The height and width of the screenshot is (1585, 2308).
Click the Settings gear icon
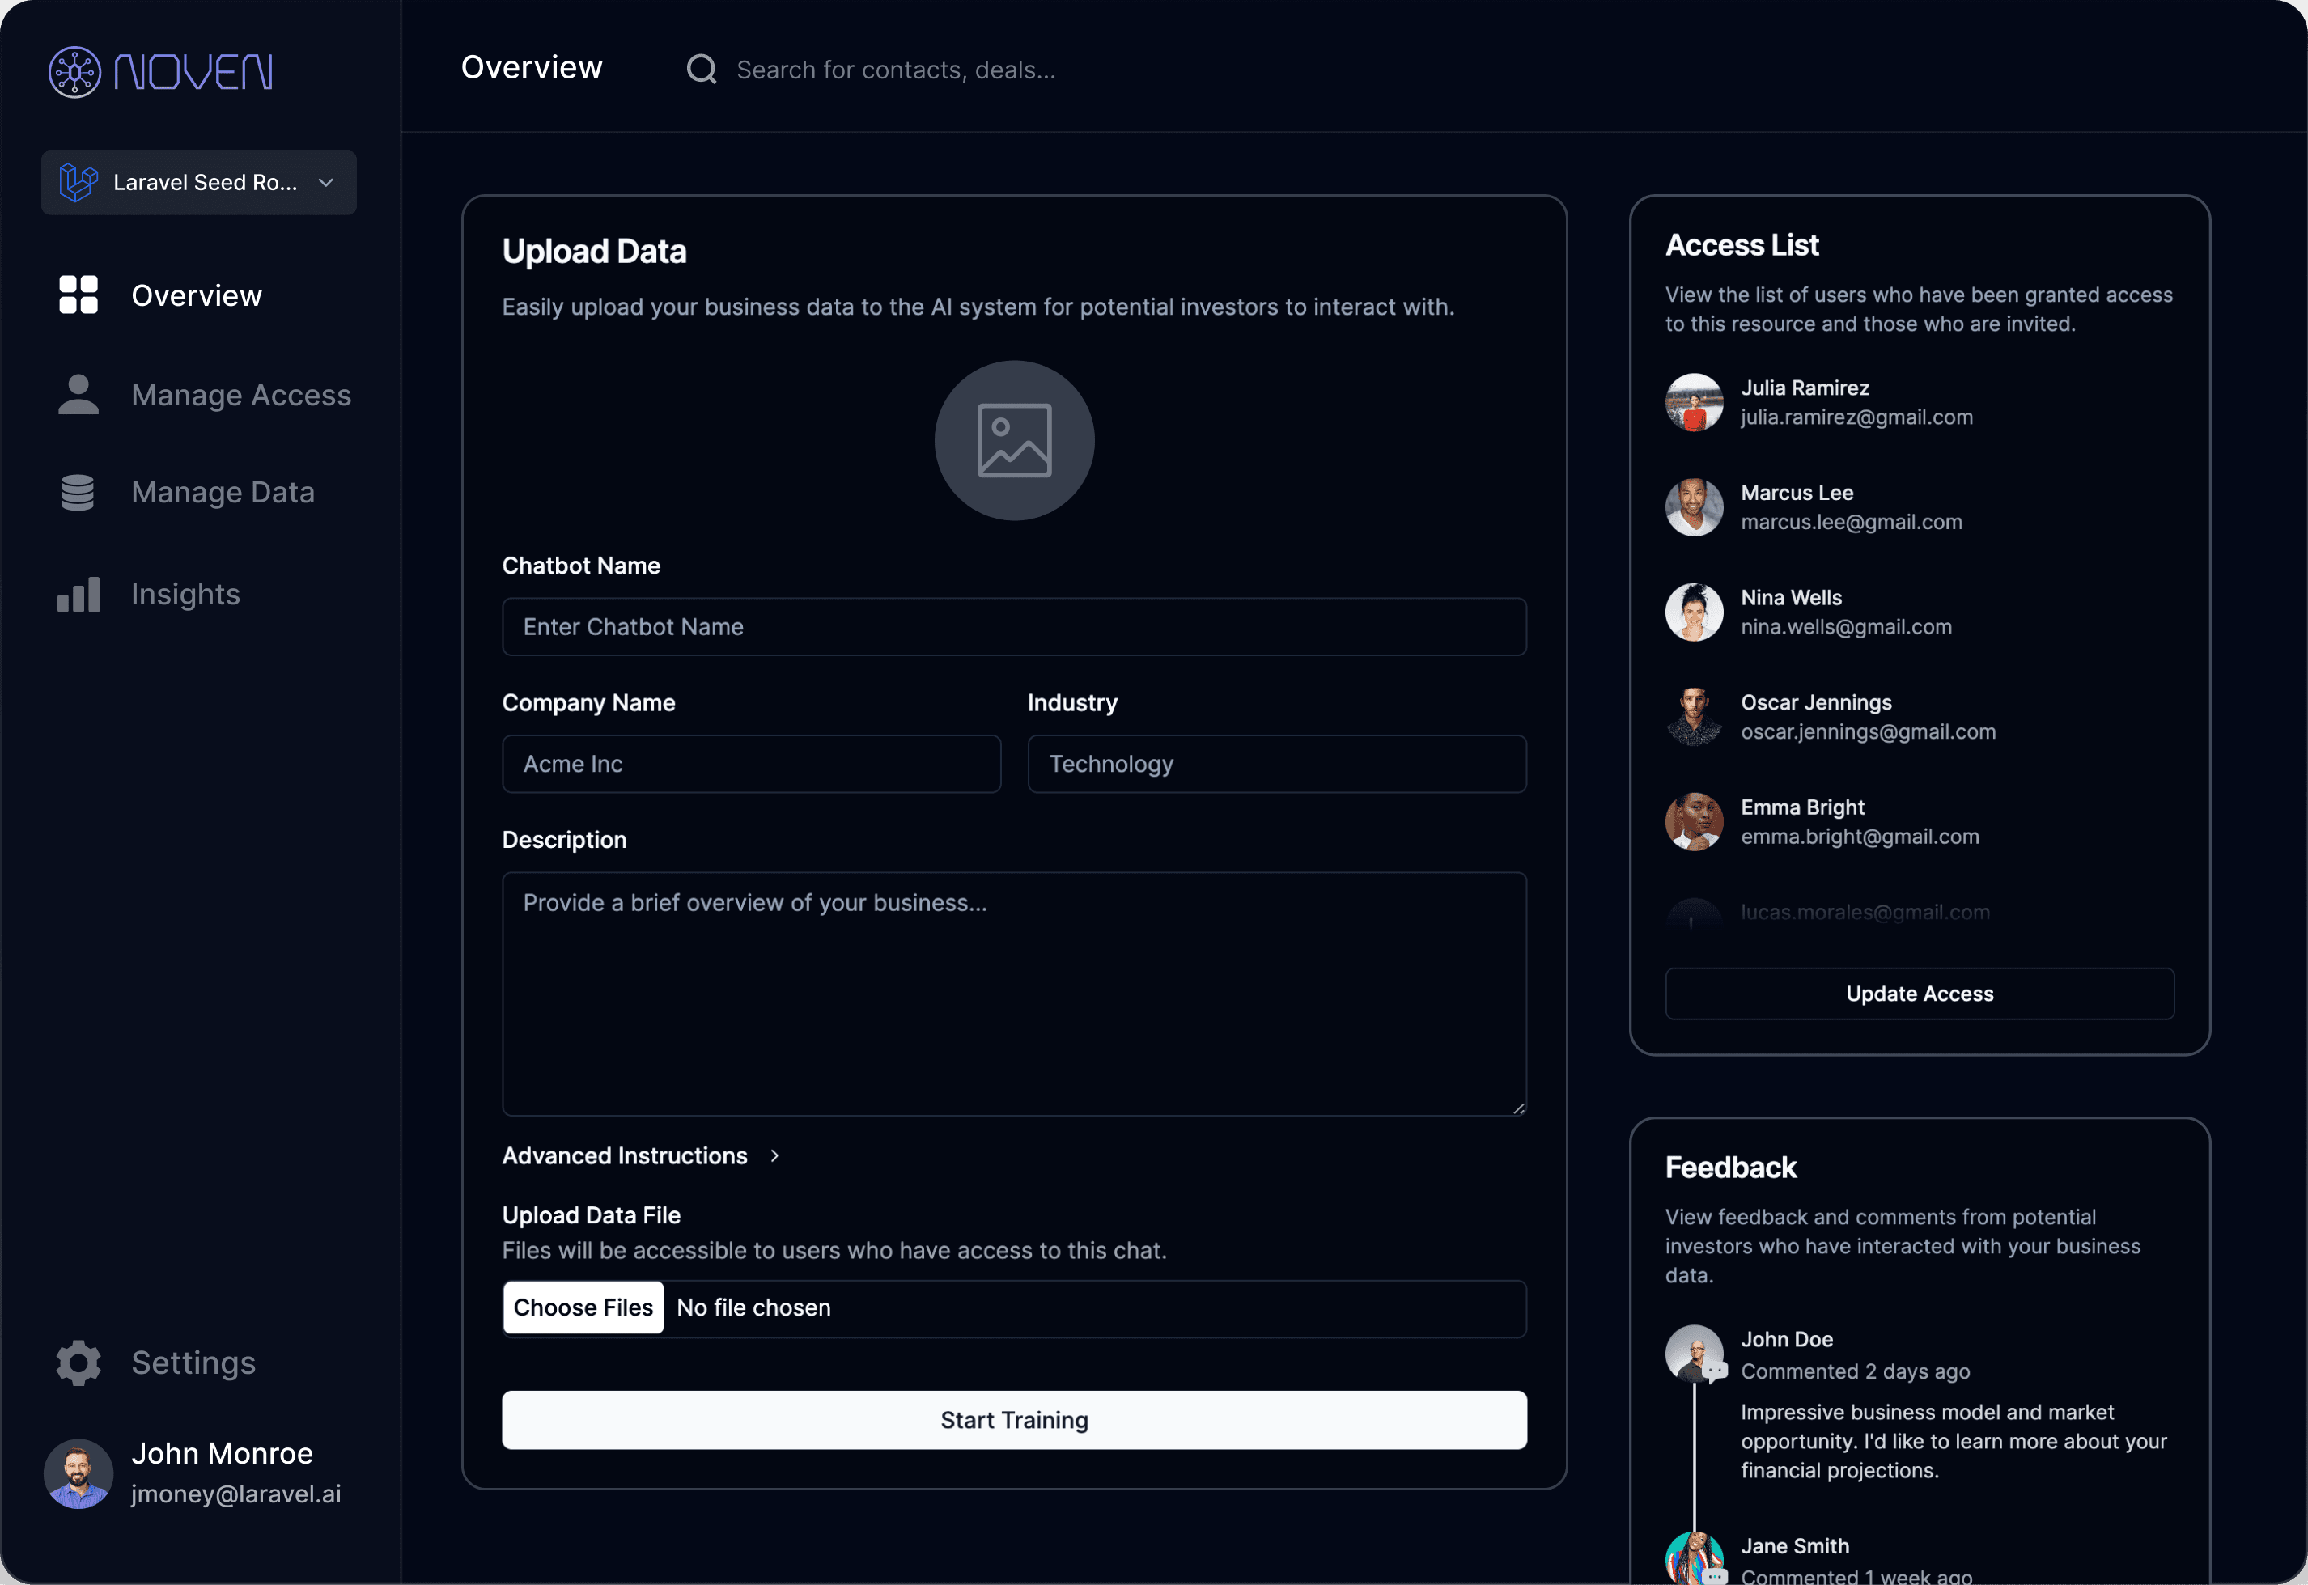click(x=78, y=1363)
